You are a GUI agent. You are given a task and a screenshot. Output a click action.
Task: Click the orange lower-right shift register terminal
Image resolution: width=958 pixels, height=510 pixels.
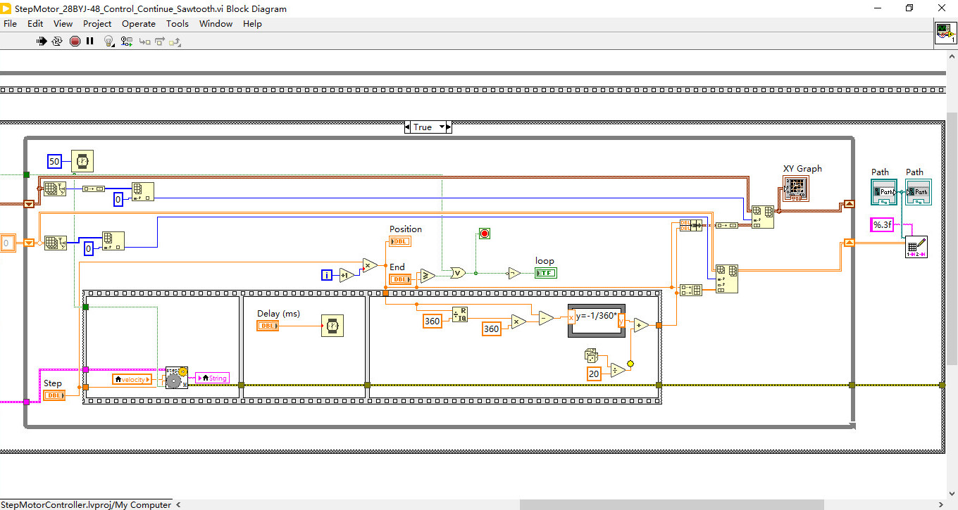click(849, 243)
